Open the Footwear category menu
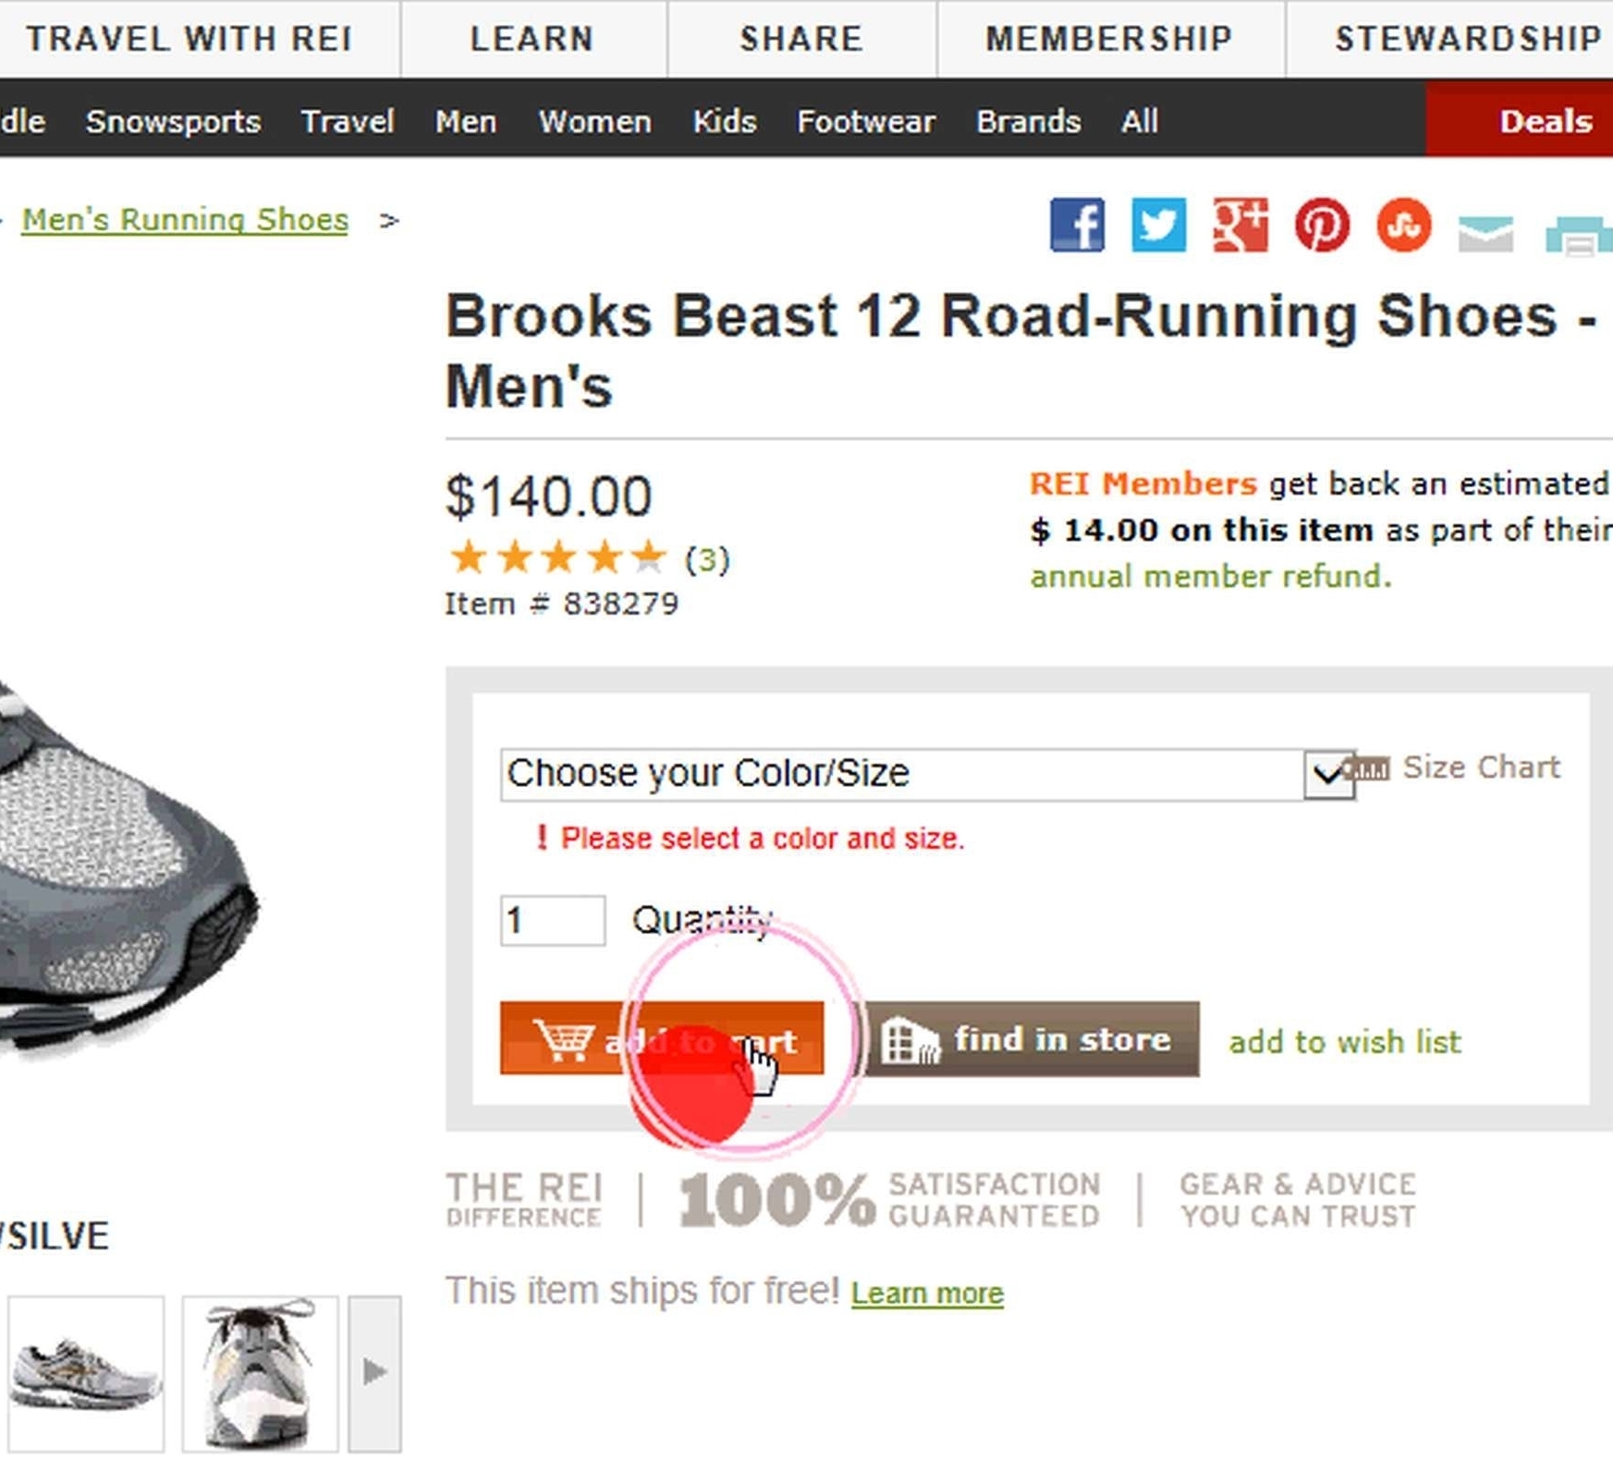 865,121
